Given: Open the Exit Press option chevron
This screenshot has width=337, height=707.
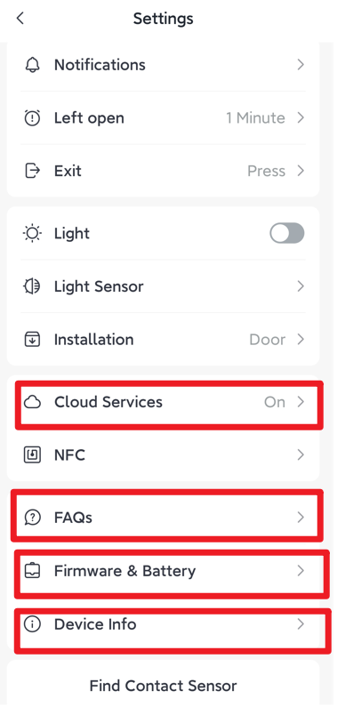Looking at the screenshot, I should [301, 171].
